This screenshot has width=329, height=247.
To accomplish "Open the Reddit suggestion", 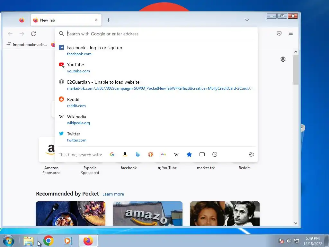I will (156, 102).
